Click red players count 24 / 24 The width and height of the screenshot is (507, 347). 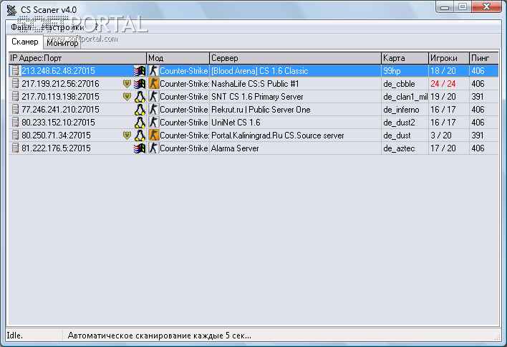pos(443,84)
